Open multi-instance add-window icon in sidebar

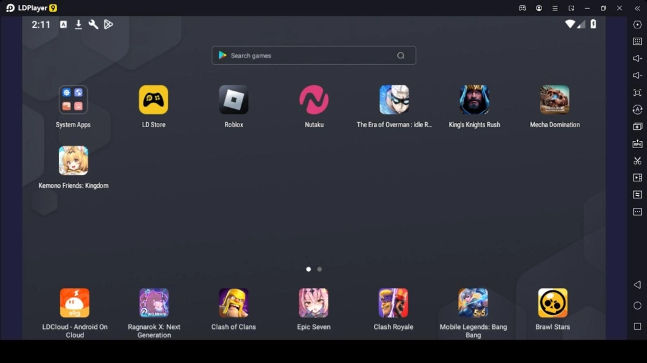click(x=637, y=126)
